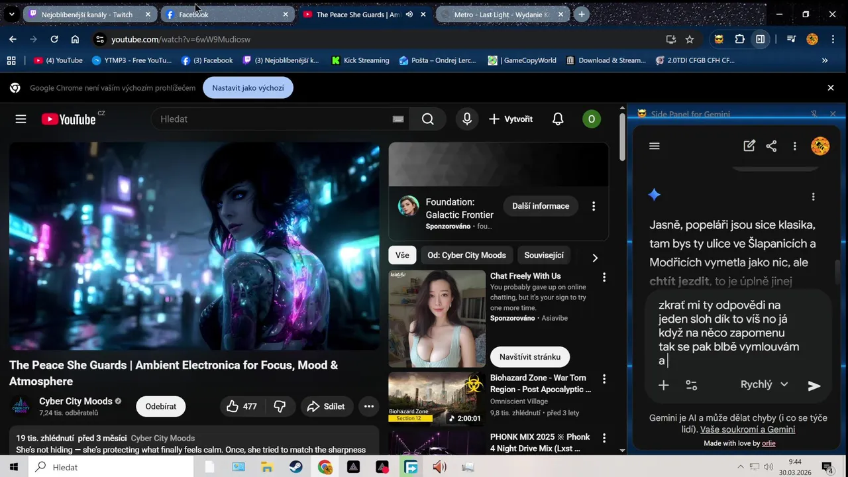This screenshot has width=848, height=477.
Task: Show next filter chips with arrow
Action: [594, 258]
